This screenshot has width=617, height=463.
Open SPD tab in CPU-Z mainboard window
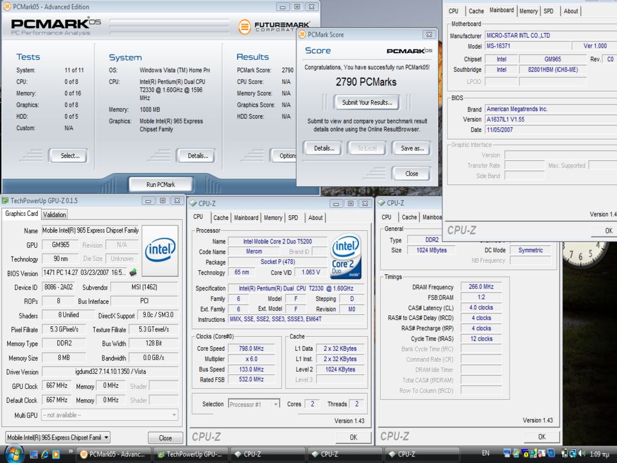pos(548,11)
